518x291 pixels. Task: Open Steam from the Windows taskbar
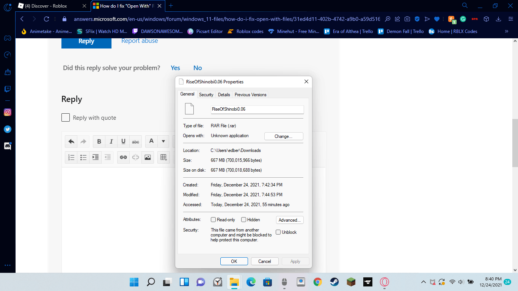tap(334, 282)
